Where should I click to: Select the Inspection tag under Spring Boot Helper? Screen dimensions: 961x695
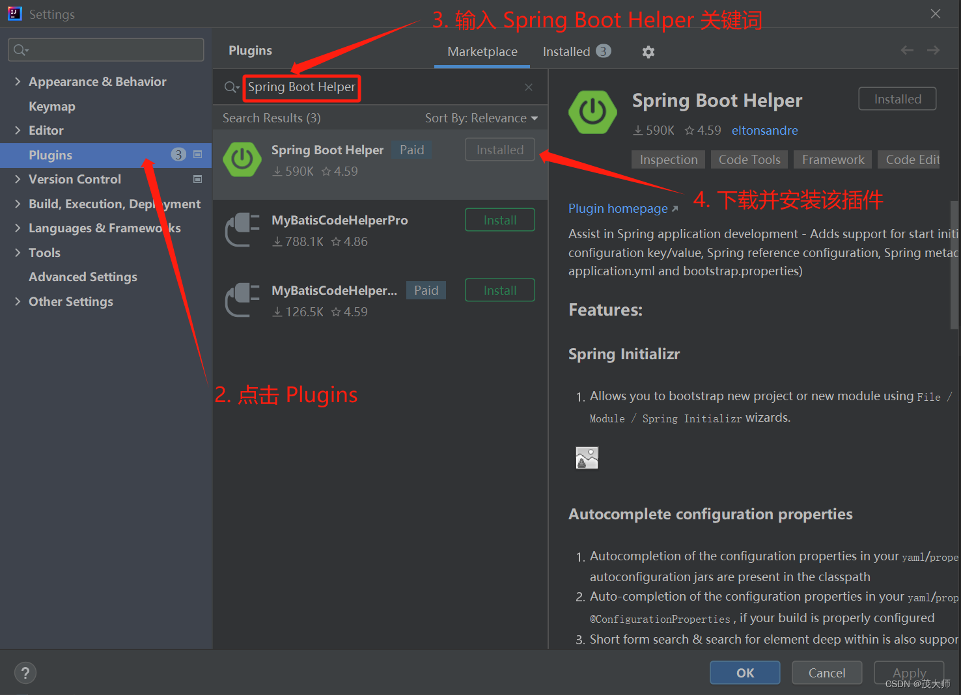pyautogui.click(x=668, y=159)
